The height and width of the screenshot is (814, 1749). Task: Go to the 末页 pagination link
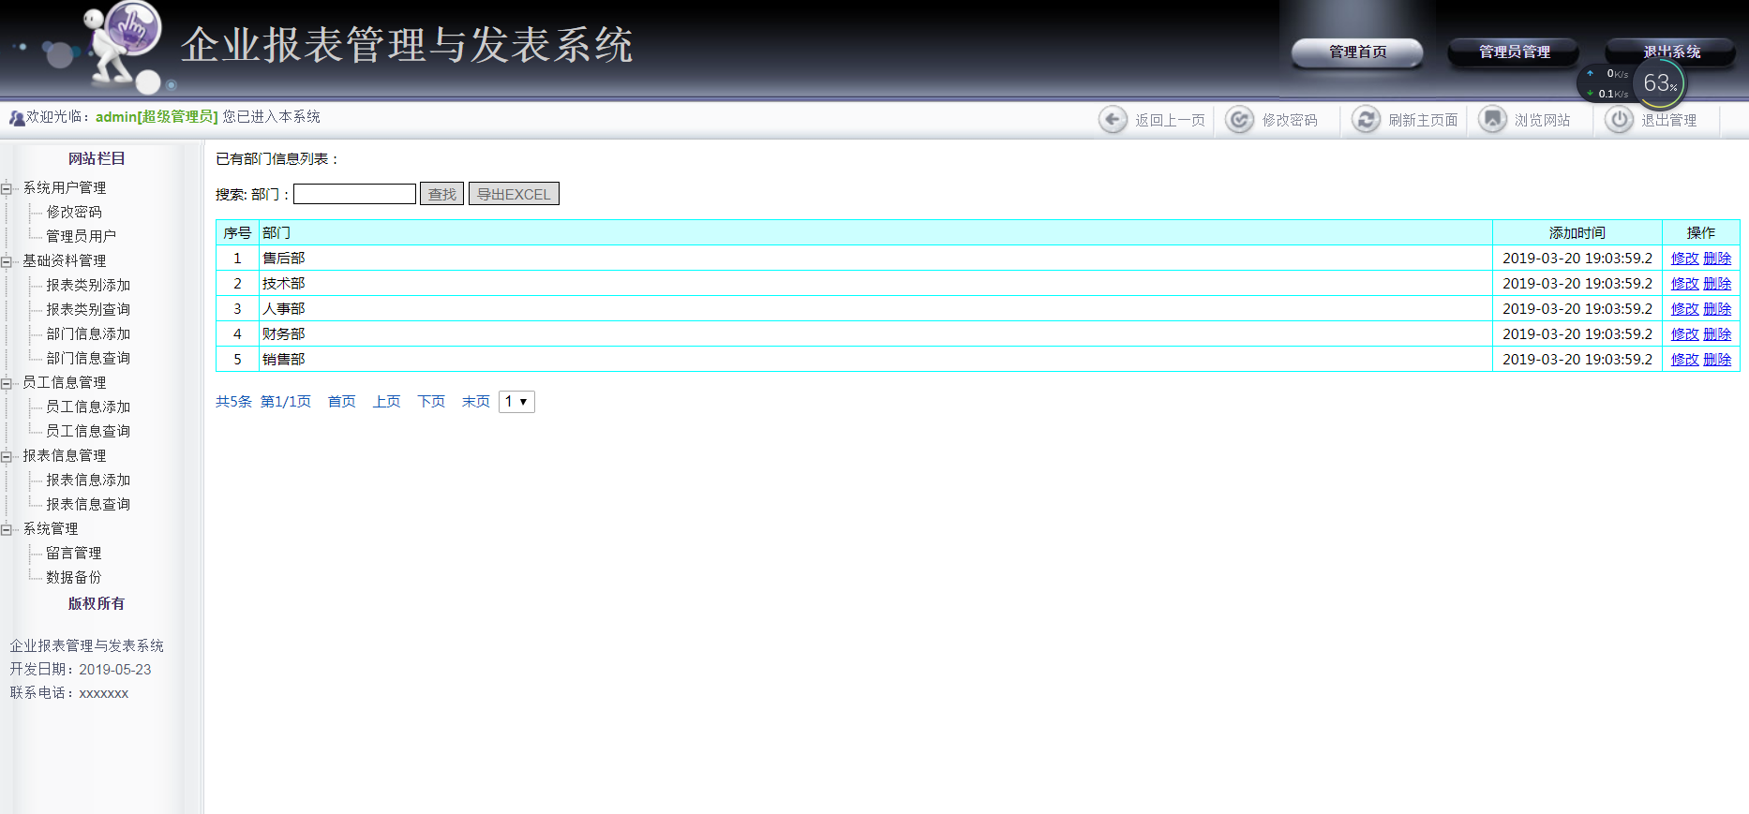[x=476, y=402]
